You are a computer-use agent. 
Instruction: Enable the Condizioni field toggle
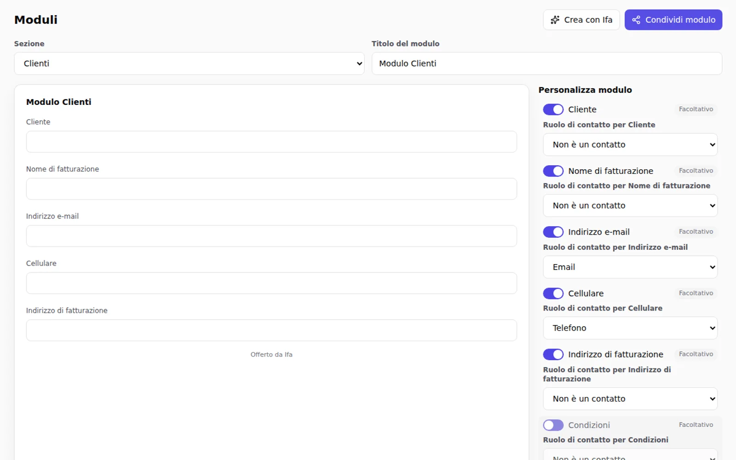(x=553, y=425)
